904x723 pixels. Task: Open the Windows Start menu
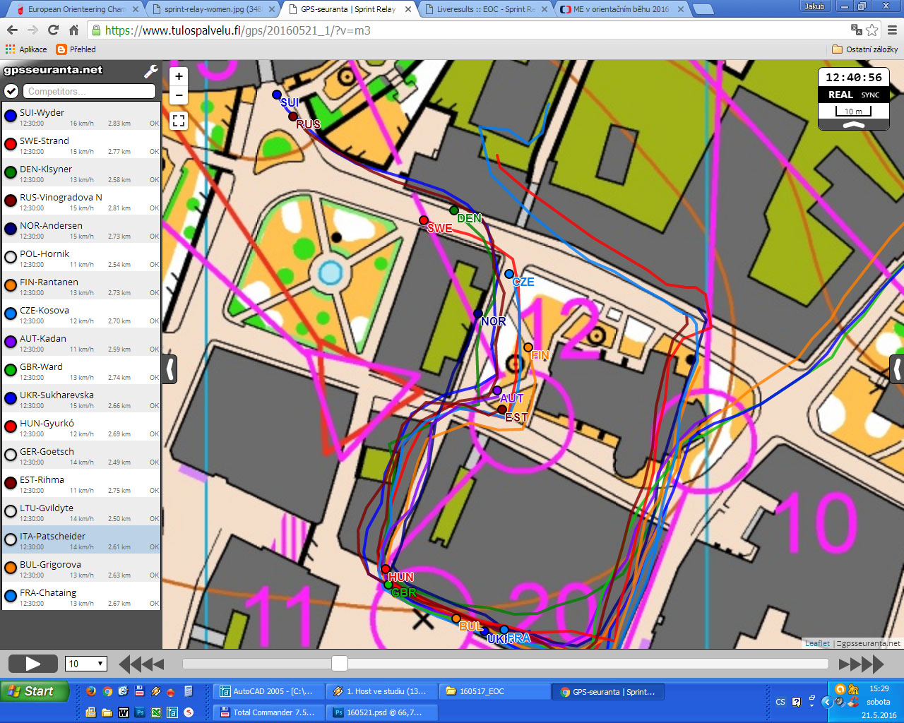pos(35,691)
